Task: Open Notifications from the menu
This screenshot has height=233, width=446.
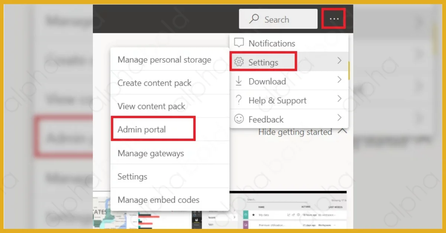Action: pyautogui.click(x=289, y=43)
